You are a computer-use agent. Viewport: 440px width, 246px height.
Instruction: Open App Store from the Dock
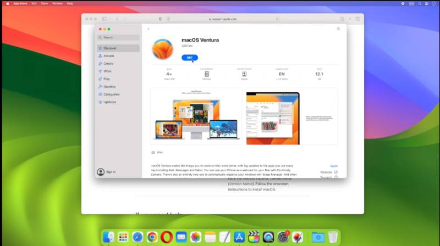pyautogui.click(x=239, y=237)
